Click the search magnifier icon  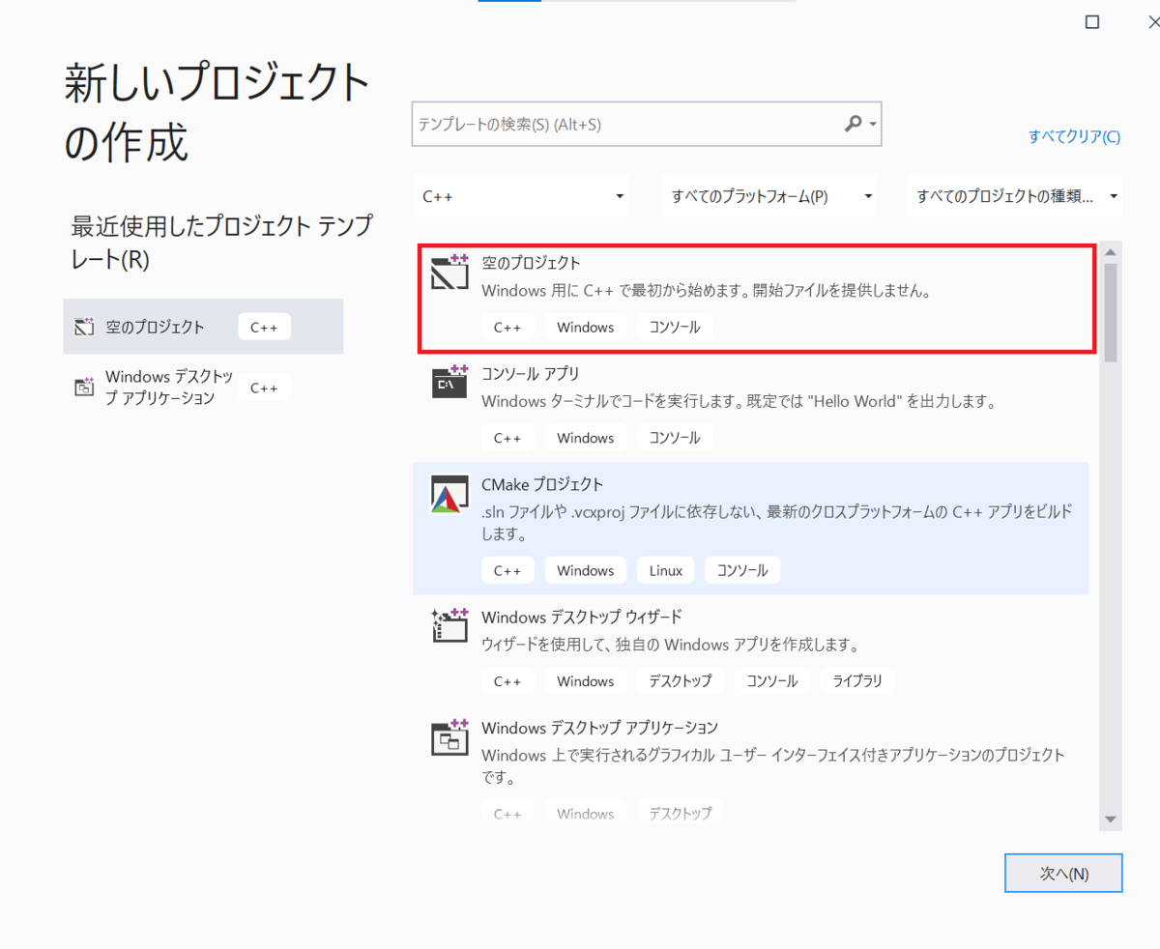(x=855, y=124)
